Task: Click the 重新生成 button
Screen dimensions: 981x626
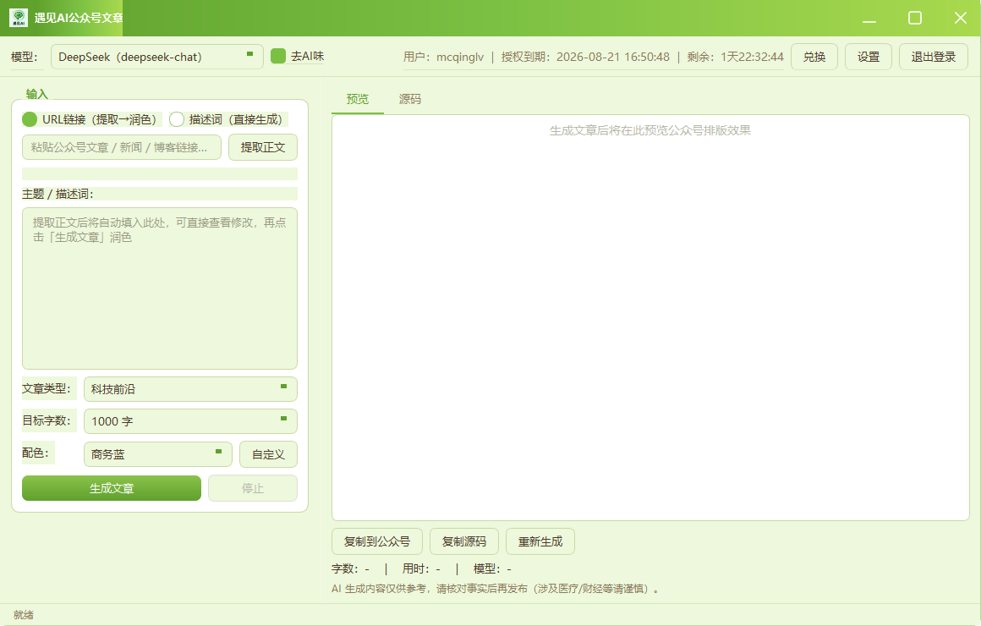Action: (x=540, y=541)
